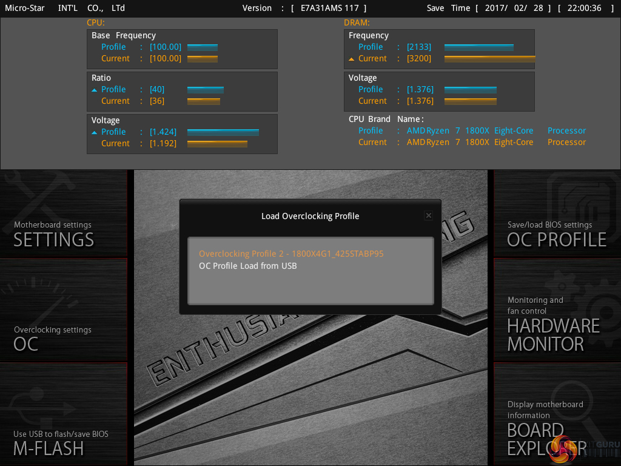Click the CPU Voltage Profile value [1.424]
Viewport: 621px width, 466px height.
tap(163, 132)
